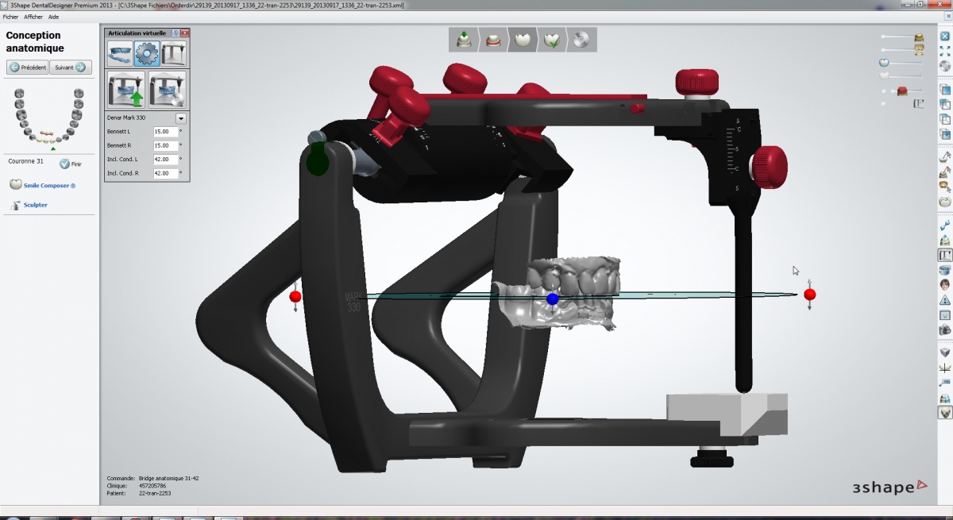Screen dimensions: 953x520
Task: Switch to the articulator frame tab
Action: tap(173, 53)
